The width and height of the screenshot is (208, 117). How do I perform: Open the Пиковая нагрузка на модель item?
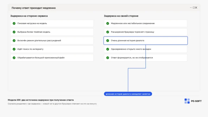tap(52, 23)
